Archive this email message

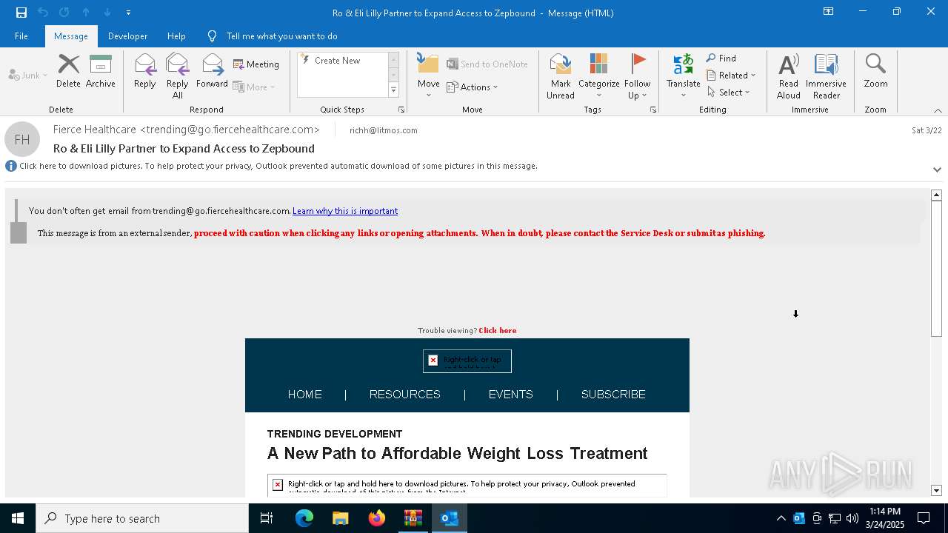[x=101, y=71]
